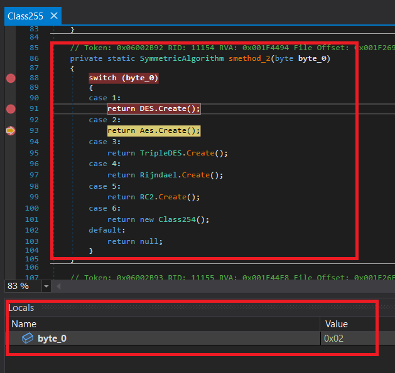Toggle breakpoint on line 88
Viewport: 395px width, 373px height.
(x=11, y=78)
